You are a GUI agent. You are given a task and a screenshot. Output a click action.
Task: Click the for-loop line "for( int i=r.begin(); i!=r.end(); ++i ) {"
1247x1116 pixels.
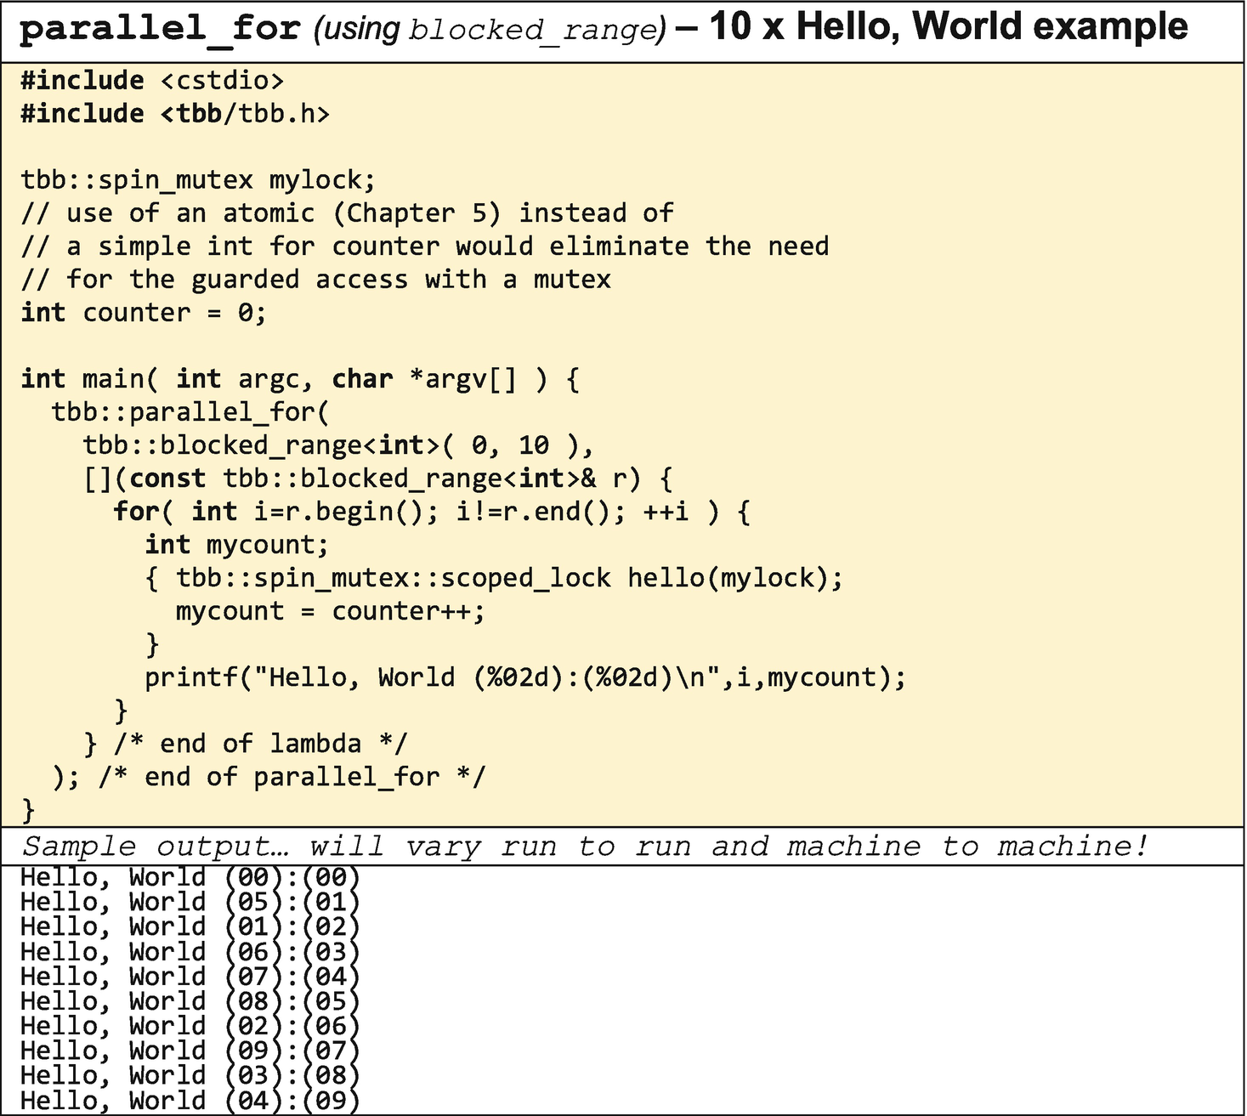[432, 512]
